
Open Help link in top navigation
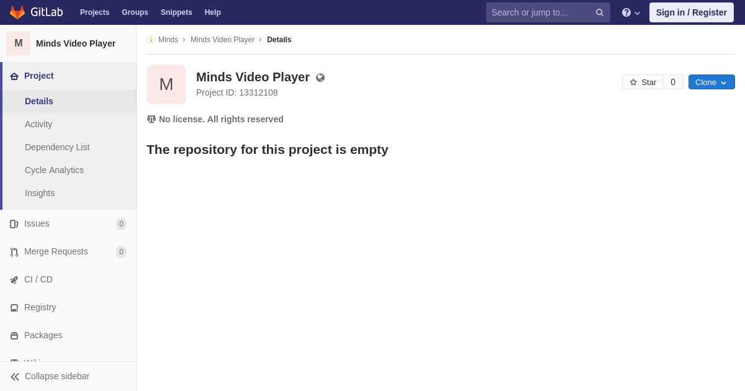point(213,12)
